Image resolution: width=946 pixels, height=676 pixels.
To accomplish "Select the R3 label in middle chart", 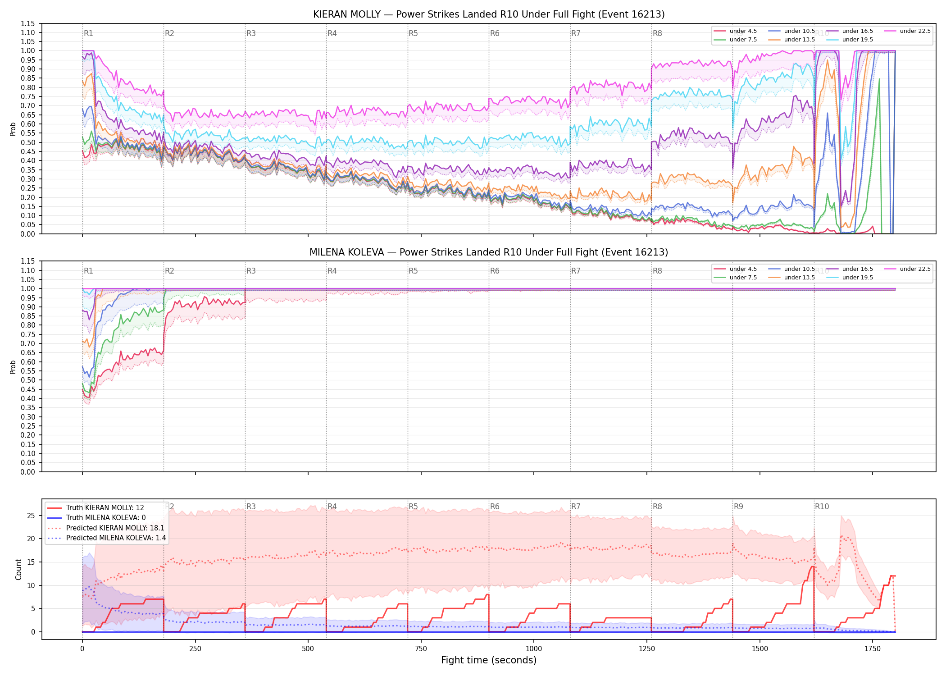I will point(251,271).
